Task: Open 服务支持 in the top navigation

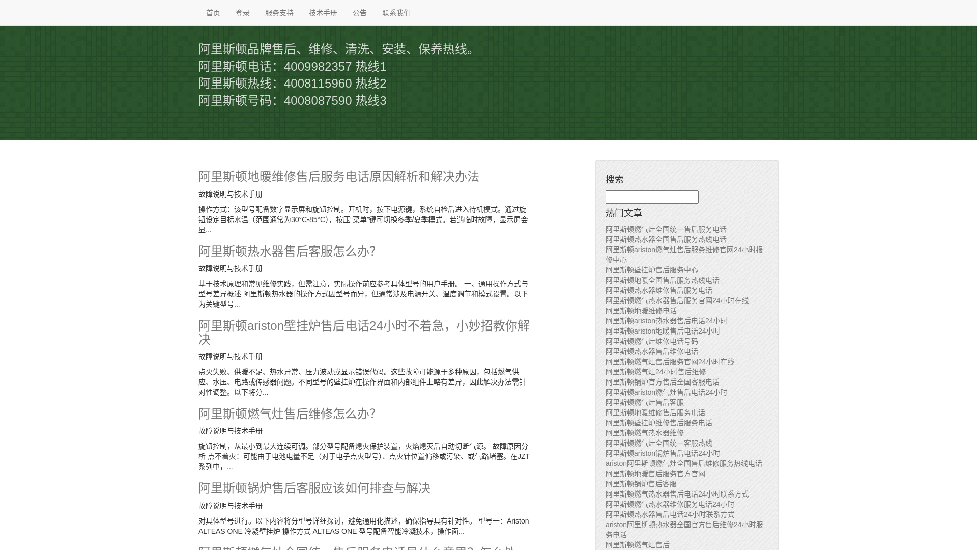Action: (x=279, y=13)
